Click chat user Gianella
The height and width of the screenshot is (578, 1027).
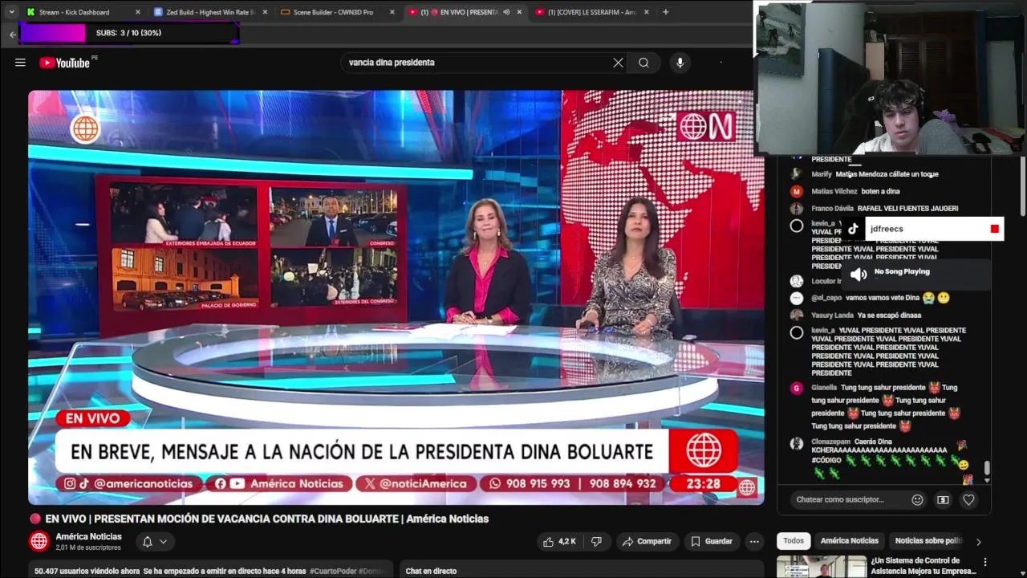[x=824, y=388]
